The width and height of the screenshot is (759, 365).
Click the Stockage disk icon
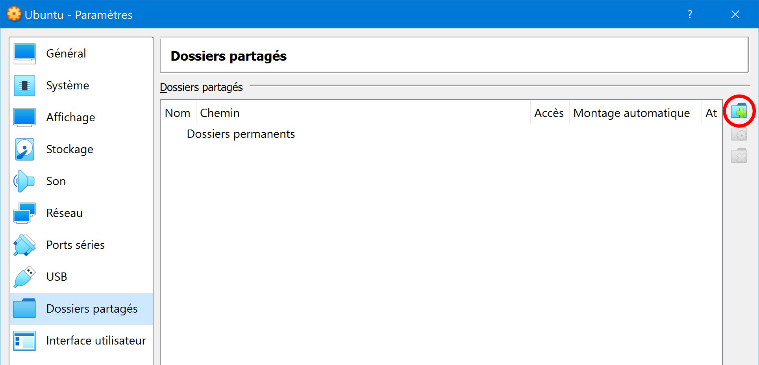(24, 149)
